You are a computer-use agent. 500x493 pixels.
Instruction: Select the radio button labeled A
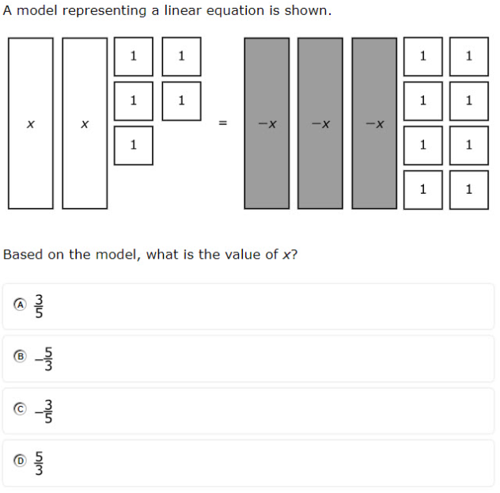point(20,306)
